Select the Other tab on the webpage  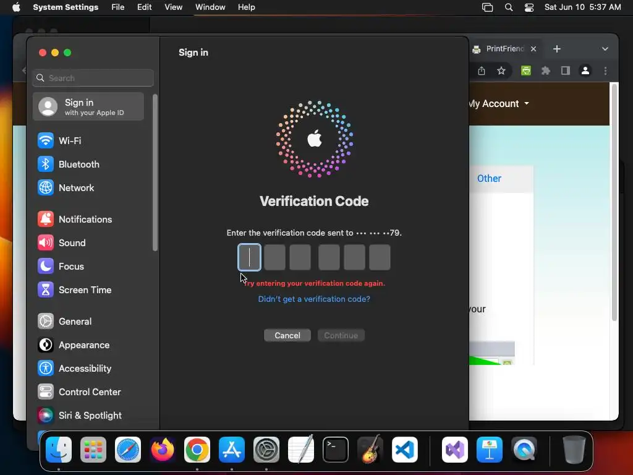(x=489, y=179)
